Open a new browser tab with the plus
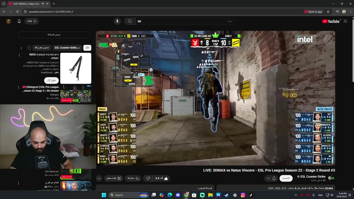 click(x=54, y=4)
